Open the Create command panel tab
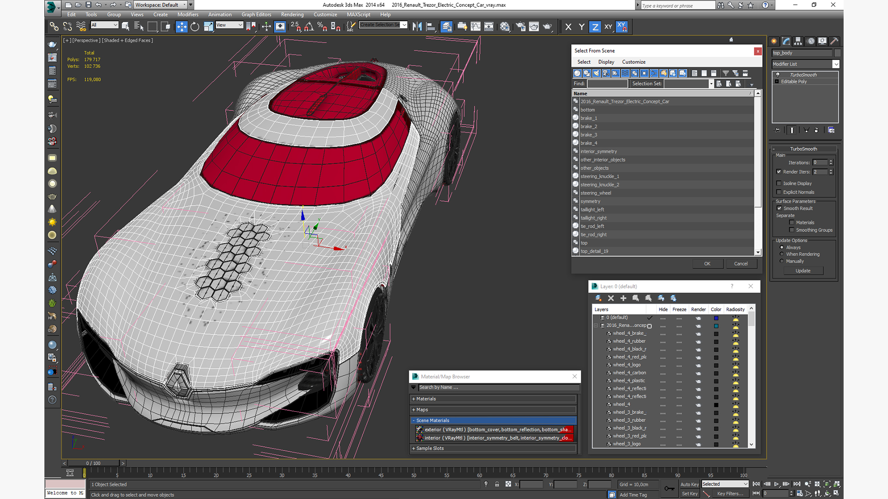Viewport: 888px width, 499px height. [x=774, y=41]
